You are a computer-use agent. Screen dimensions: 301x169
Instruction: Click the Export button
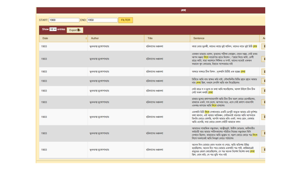tap(75, 30)
